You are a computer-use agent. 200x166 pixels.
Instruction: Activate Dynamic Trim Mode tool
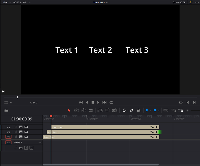click(84, 110)
